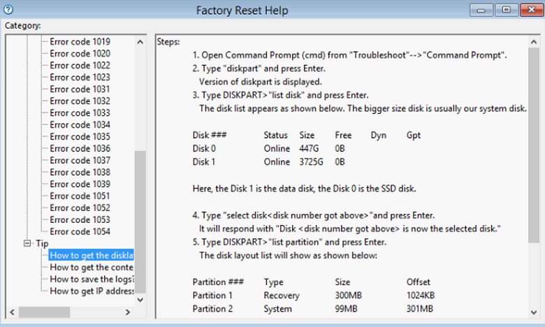Viewport: 545px width, 327px height.
Task: Click Steps pane scroll up arrow
Action: (x=534, y=42)
